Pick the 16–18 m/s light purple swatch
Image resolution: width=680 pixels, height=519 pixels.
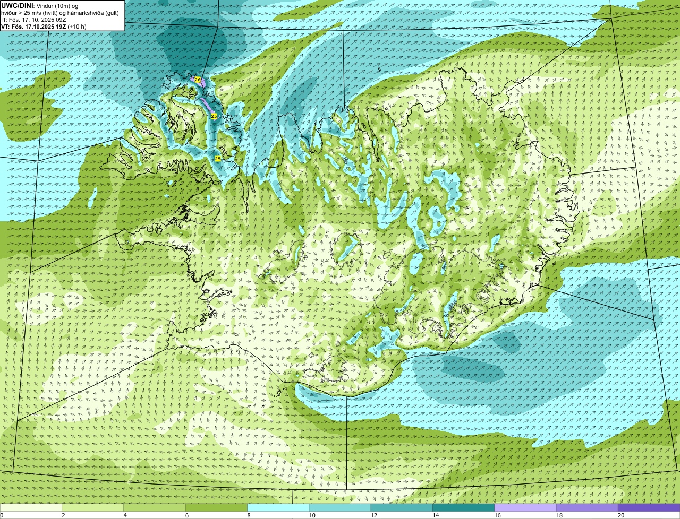click(x=525, y=507)
